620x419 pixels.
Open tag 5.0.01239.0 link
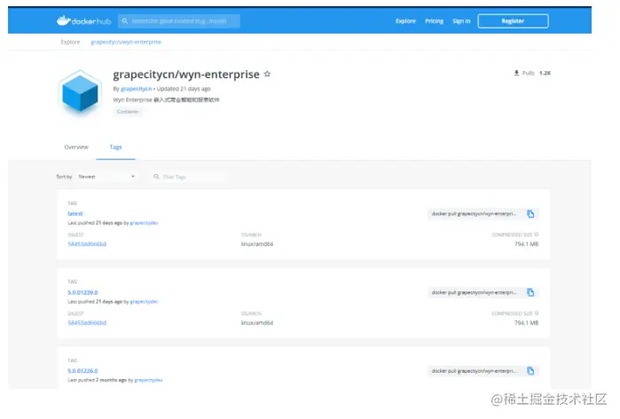tap(82, 292)
